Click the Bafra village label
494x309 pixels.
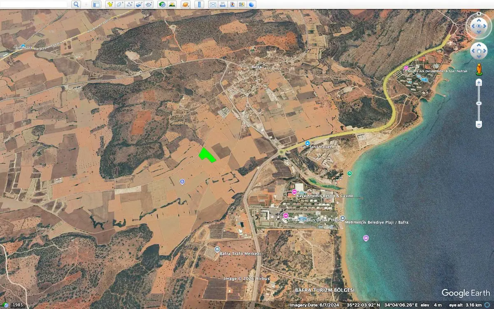click(x=257, y=66)
